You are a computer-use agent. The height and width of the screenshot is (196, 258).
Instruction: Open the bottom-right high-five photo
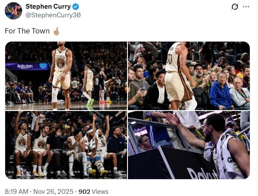tap(189, 145)
